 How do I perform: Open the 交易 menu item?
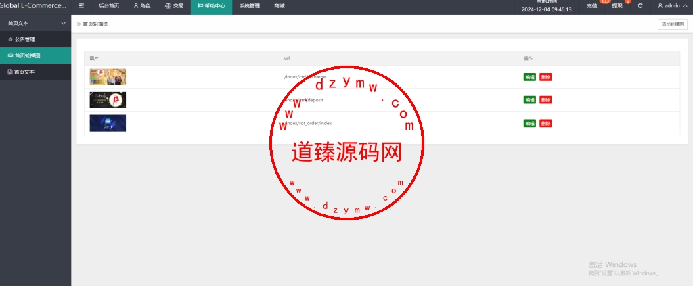(x=174, y=6)
